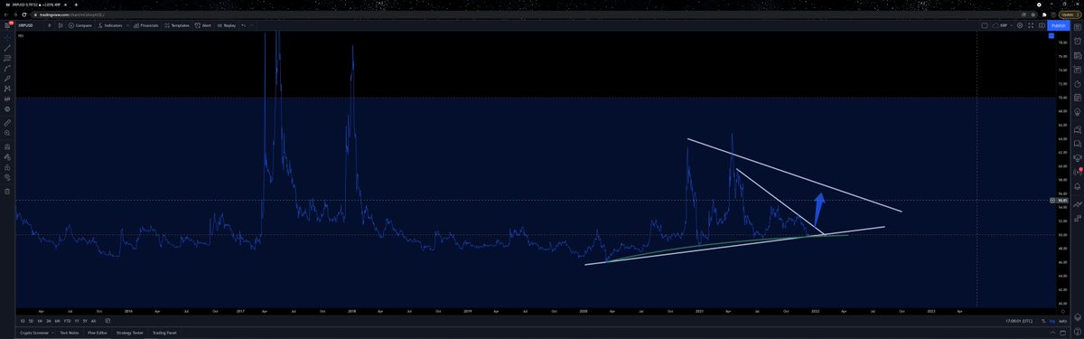Open the Indicators dialog
1084x339 pixels.
point(110,25)
